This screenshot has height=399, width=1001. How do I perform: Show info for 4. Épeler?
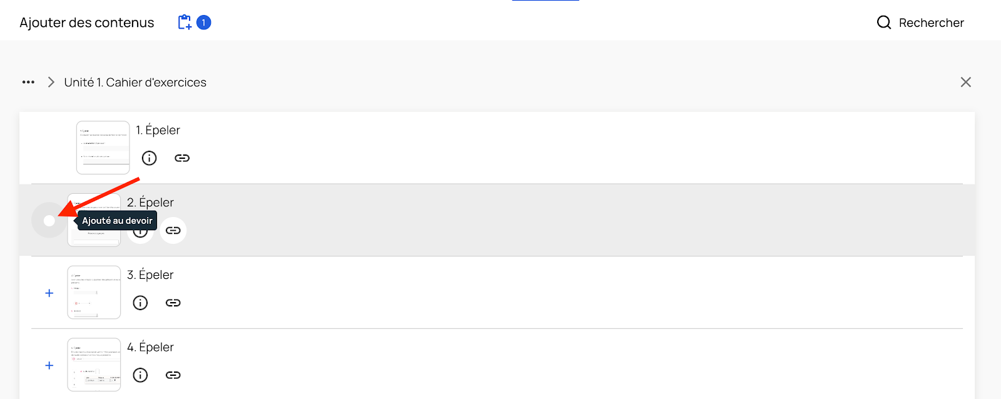[x=140, y=375]
